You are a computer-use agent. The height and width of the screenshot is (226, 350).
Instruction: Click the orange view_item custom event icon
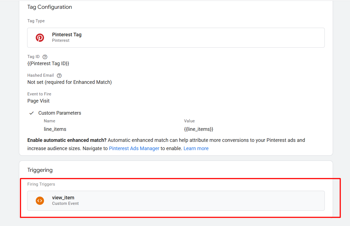pos(40,201)
